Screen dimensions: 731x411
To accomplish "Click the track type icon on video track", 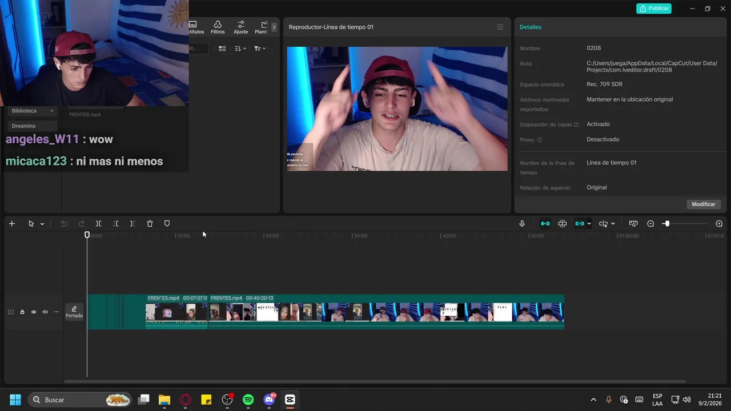I will tap(11, 312).
